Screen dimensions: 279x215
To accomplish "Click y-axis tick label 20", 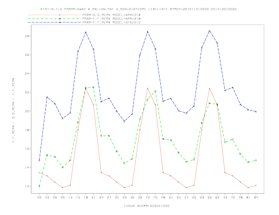I will point(27,111).
